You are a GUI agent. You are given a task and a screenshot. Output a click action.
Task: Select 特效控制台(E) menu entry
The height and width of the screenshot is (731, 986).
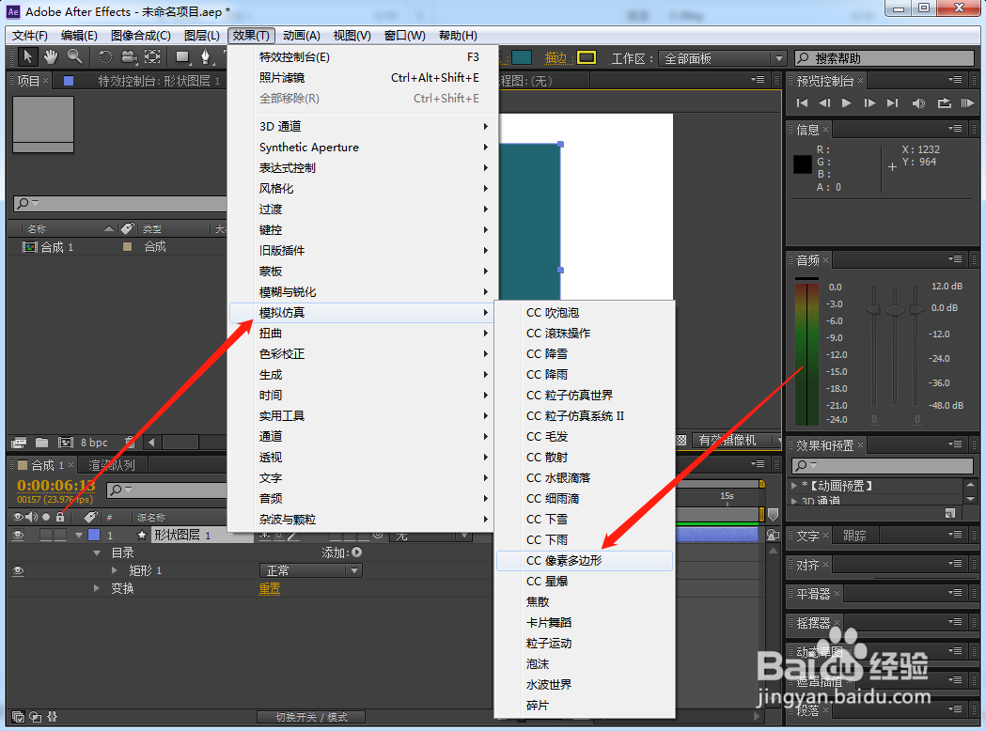[363, 57]
